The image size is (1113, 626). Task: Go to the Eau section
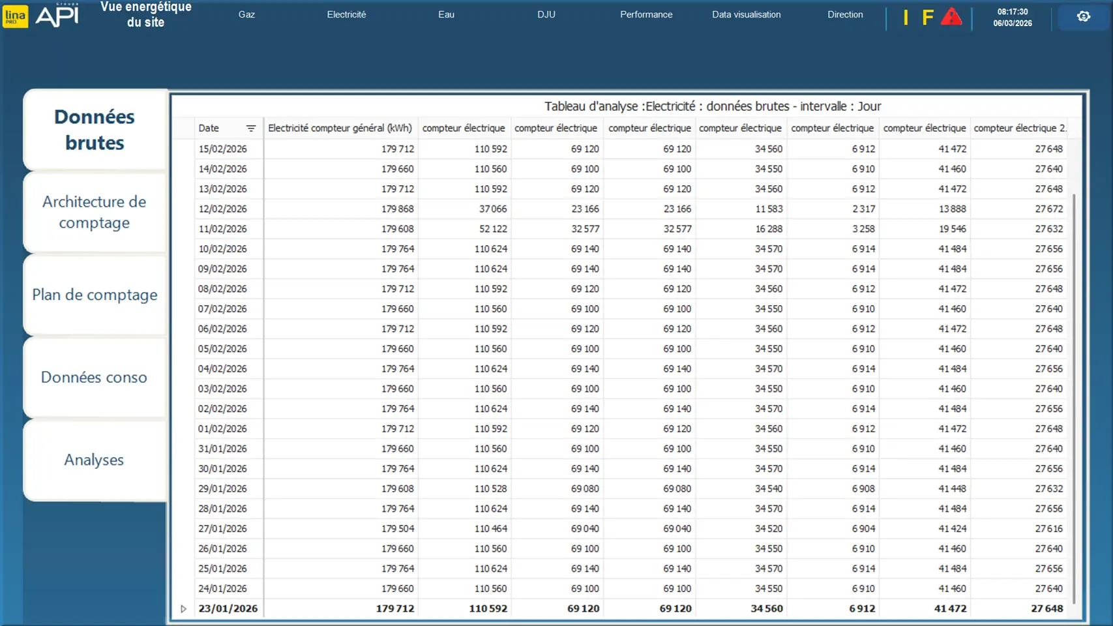click(446, 14)
